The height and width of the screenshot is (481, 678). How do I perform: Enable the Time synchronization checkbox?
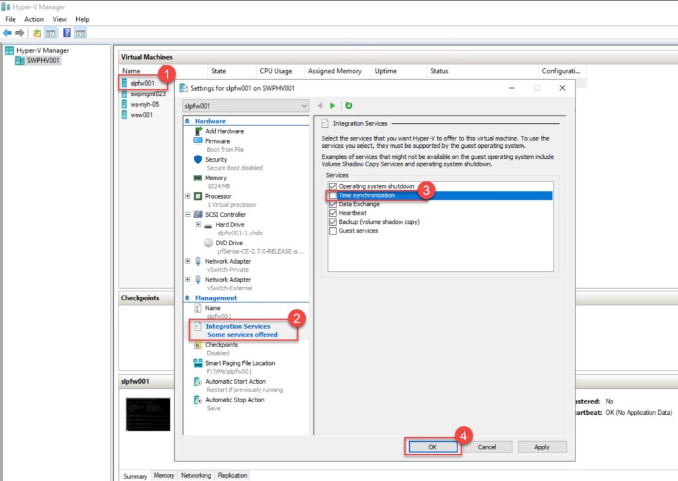(x=332, y=196)
